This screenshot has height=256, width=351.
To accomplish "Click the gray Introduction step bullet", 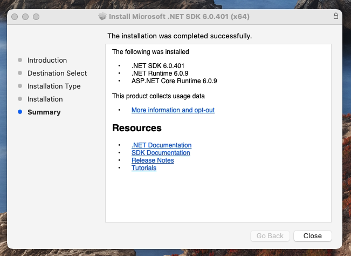I will click(20, 60).
